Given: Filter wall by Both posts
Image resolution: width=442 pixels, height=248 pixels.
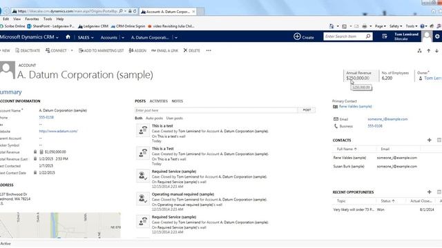Looking at the screenshot, I should click(138, 118).
